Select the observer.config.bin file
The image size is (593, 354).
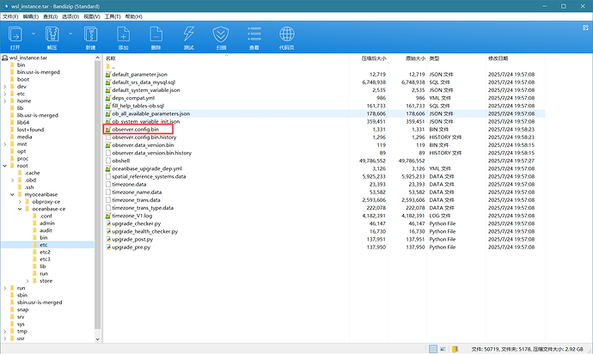[136, 130]
